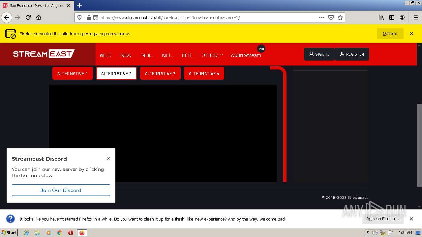Close the San Francisco 49ers tab

[x=68, y=6]
